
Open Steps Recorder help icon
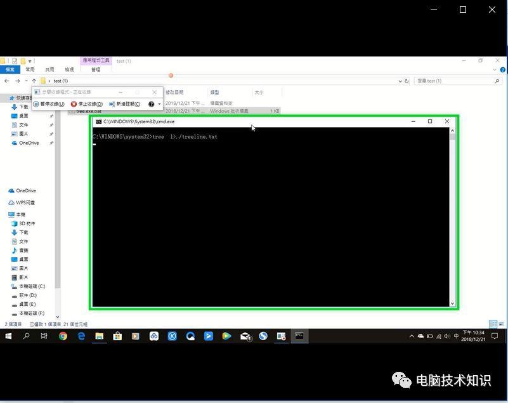[x=152, y=104]
